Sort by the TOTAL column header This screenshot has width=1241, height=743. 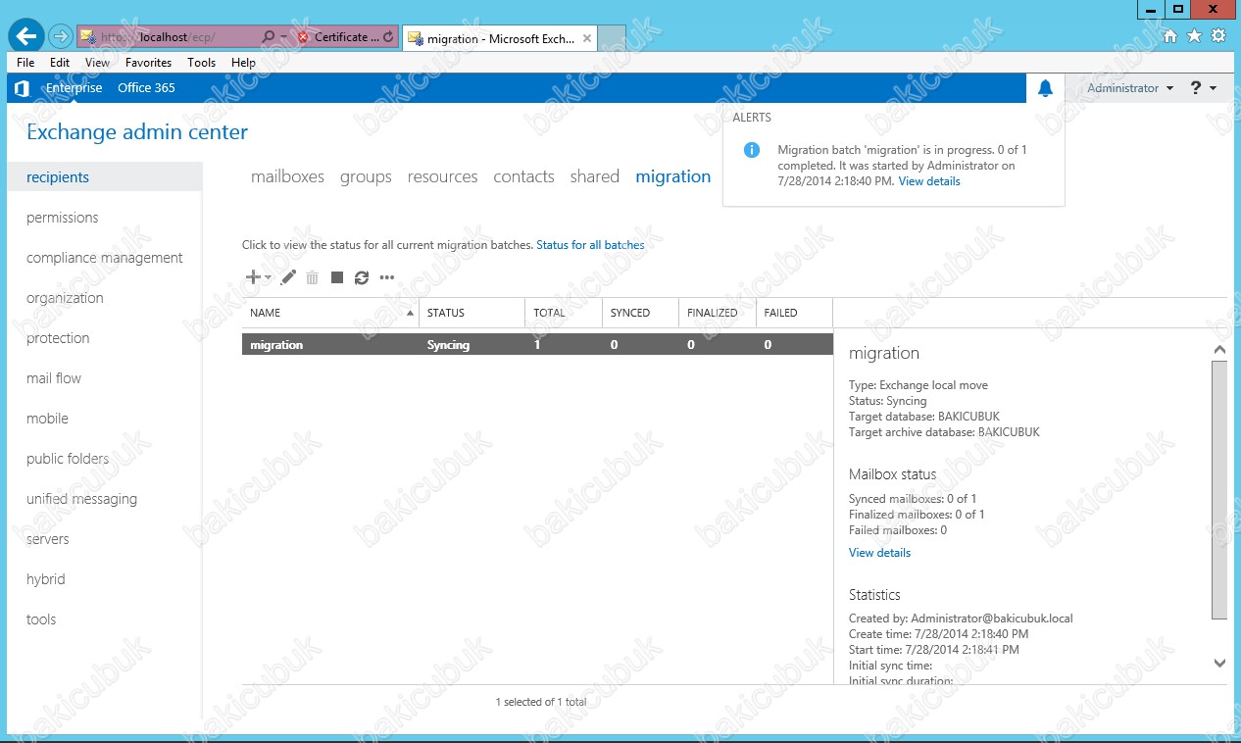[x=564, y=313]
